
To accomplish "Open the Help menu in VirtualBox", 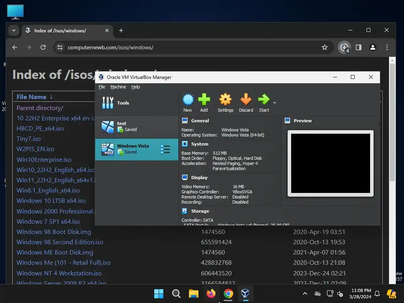I will (x=136, y=87).
